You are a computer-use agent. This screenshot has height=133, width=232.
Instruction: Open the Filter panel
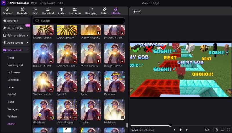pyautogui.click(x=104, y=11)
